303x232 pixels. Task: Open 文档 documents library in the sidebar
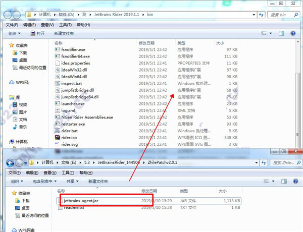[20, 120]
